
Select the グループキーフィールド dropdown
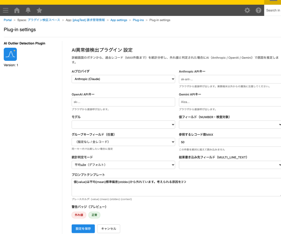(123, 142)
